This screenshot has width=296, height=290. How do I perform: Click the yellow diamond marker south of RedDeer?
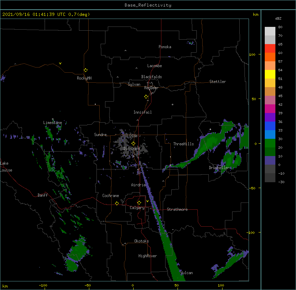(146, 97)
